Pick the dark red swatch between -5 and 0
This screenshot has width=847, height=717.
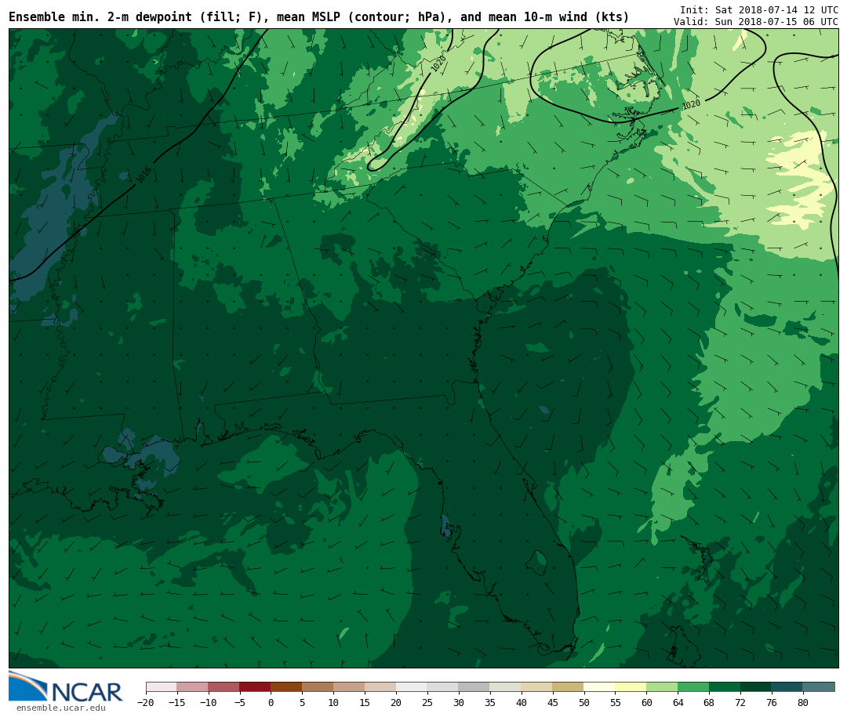pos(255,686)
